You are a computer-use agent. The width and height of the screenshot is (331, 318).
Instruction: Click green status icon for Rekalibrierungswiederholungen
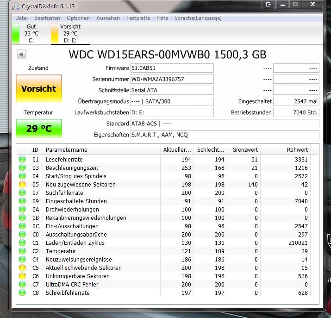point(22,218)
